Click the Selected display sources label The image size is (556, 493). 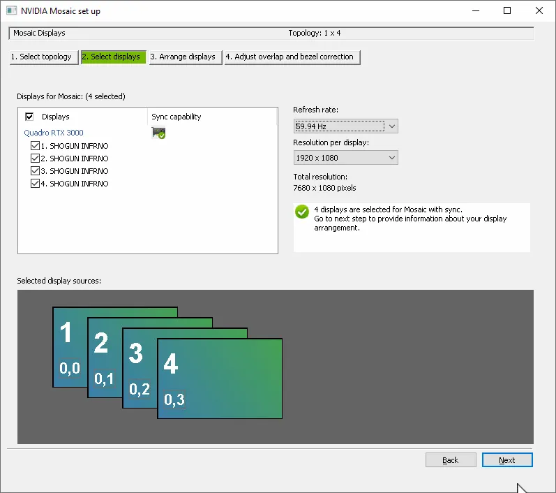point(59,281)
